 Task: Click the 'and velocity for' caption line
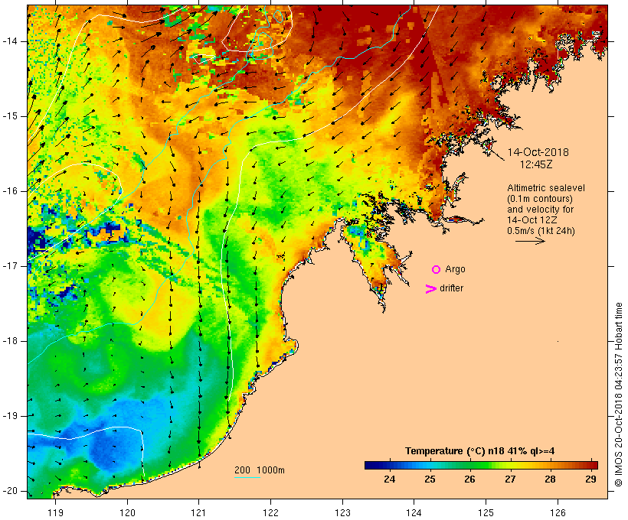tap(540, 210)
